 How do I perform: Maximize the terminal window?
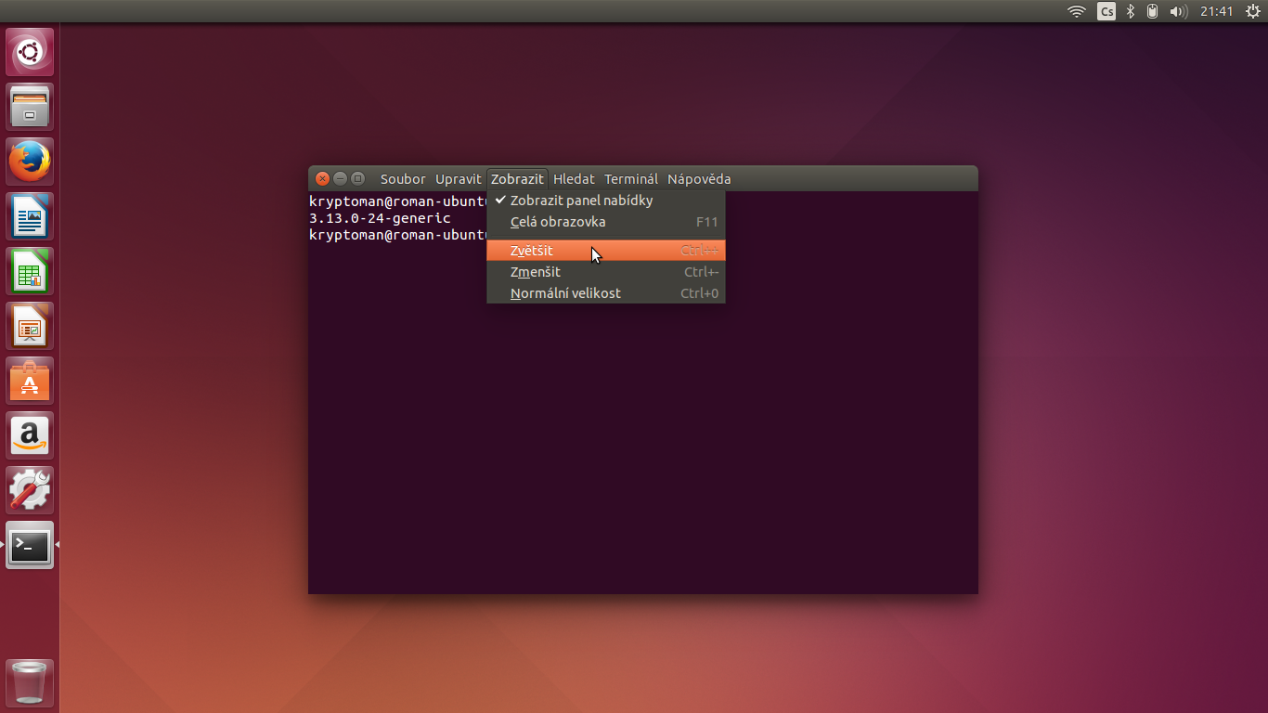coord(357,179)
